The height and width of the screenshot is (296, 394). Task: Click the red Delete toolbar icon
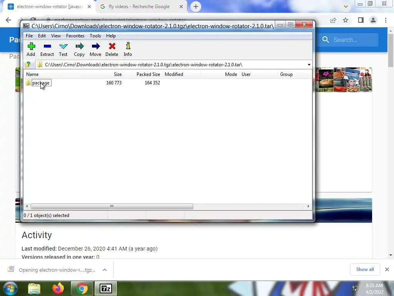pos(112,49)
